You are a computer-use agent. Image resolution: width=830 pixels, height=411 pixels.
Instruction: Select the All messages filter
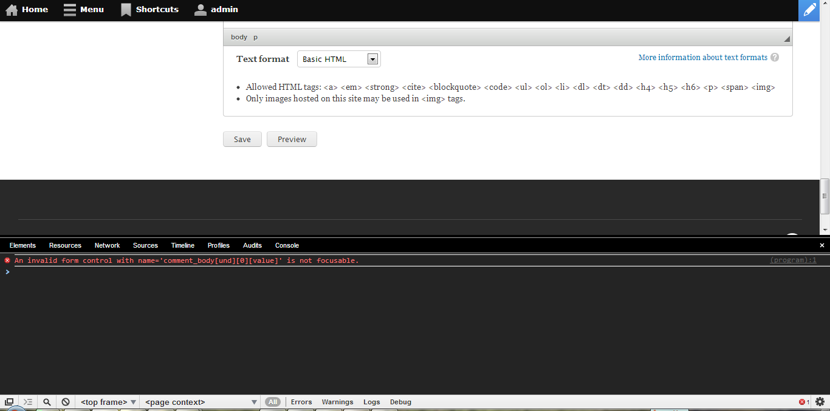pyautogui.click(x=273, y=402)
